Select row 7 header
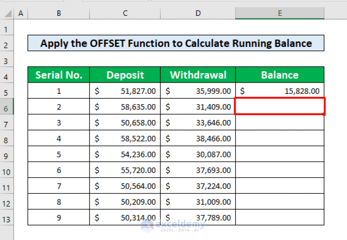 (7, 122)
